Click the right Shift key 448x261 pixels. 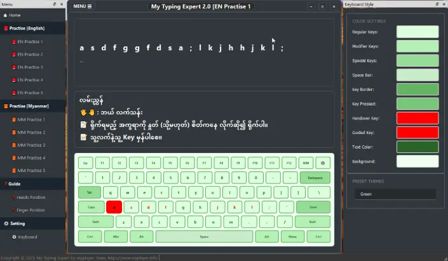[x=313, y=222]
